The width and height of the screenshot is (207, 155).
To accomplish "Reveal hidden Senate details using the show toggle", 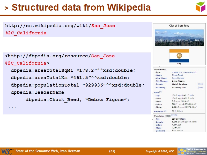I will 201,84.
